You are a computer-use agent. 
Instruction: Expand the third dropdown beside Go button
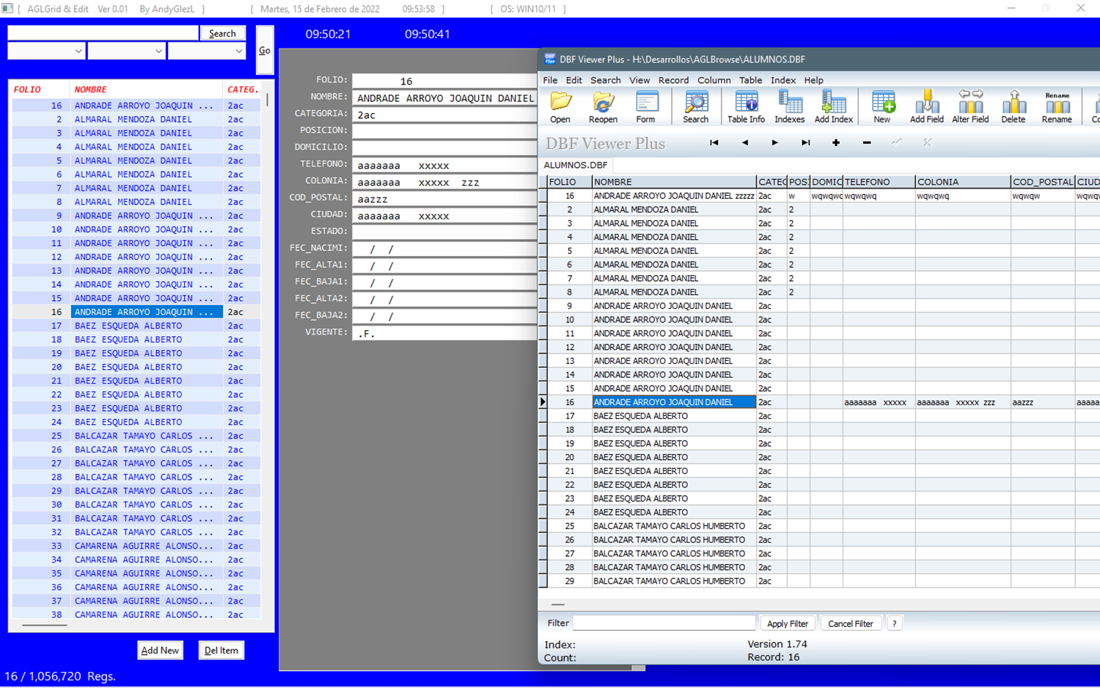click(x=238, y=51)
